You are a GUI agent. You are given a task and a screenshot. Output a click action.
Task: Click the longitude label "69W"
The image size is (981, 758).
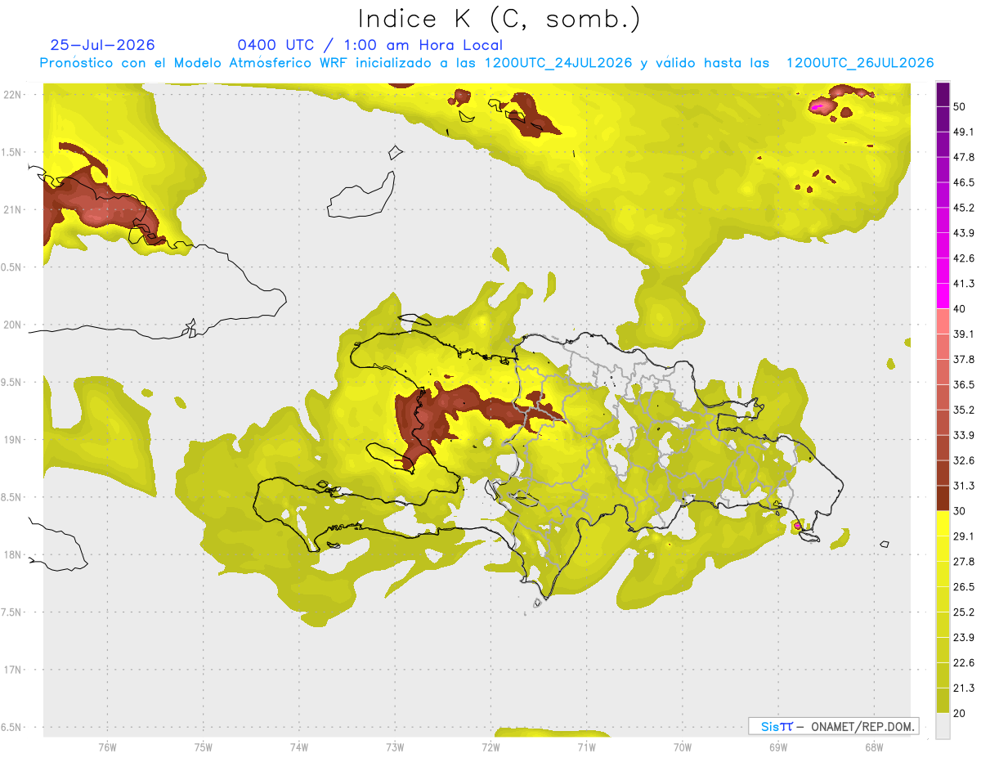[777, 747]
